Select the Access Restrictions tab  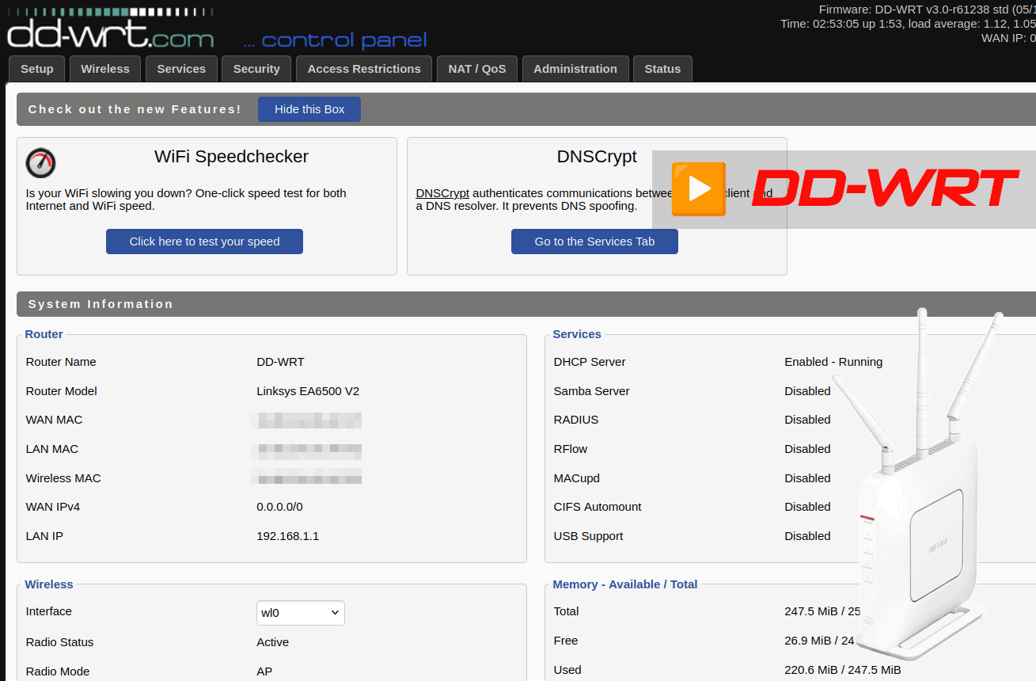click(363, 68)
